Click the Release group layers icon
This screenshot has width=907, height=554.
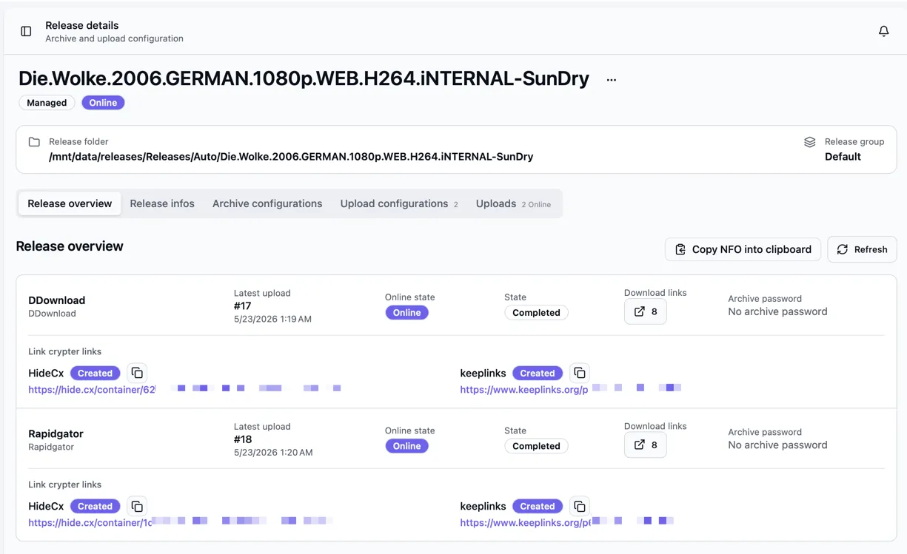click(x=809, y=142)
